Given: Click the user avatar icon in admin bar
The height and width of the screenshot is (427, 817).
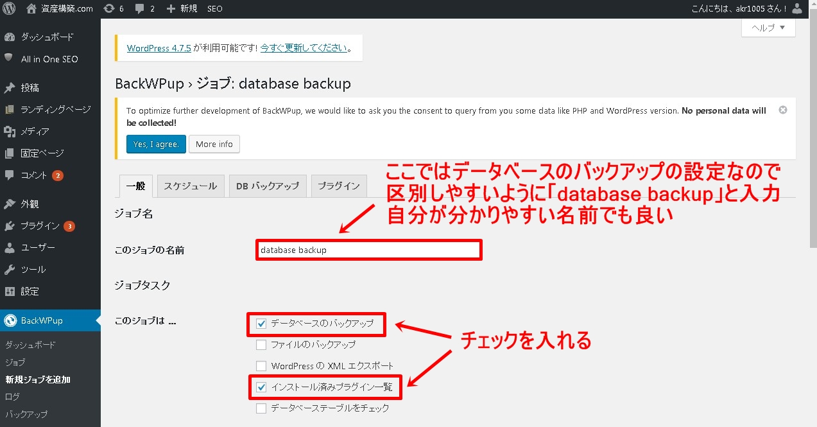Looking at the screenshot, I should coord(797,9).
